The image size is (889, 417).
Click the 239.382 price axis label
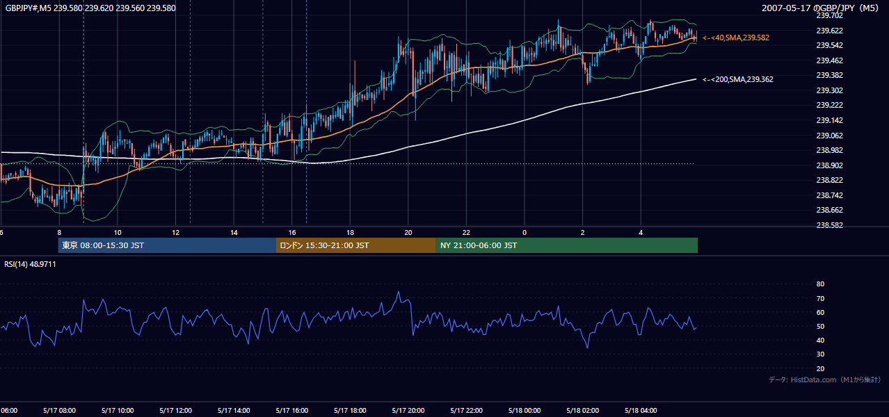[x=829, y=75]
